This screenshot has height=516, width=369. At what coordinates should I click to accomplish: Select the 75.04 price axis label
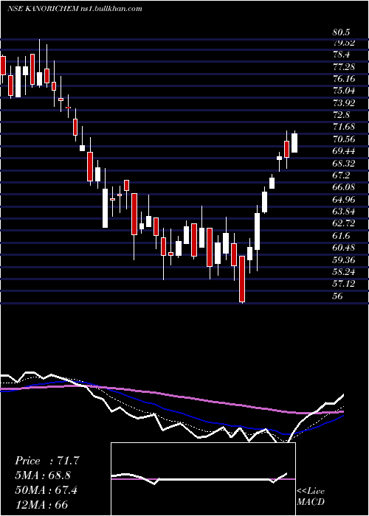click(x=344, y=91)
